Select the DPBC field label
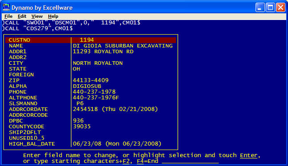288x166 pixels. (16, 121)
